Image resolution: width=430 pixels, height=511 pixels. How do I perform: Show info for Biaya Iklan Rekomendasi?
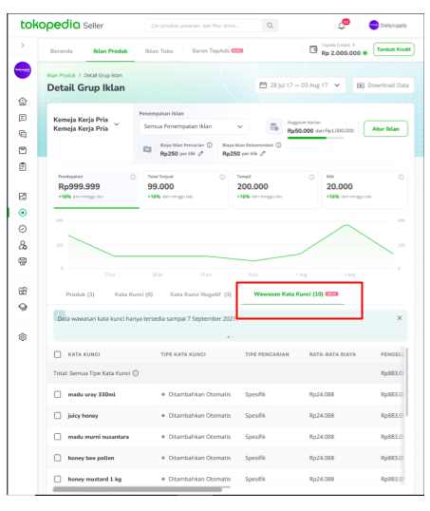(278, 145)
